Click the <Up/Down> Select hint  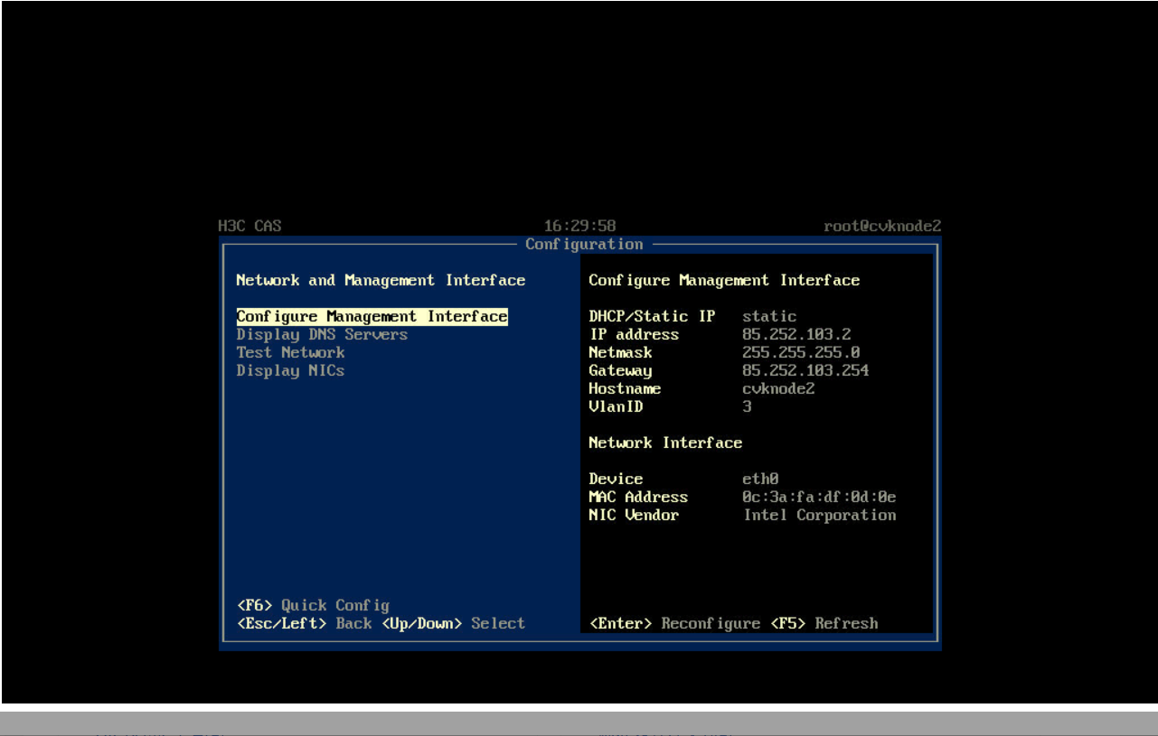pos(453,624)
